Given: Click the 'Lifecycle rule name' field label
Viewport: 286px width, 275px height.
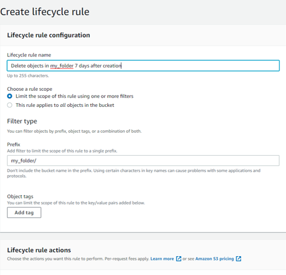Looking at the screenshot, I should (x=29, y=55).
